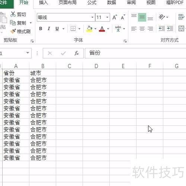This screenshot has height=186, width=186.
Task: Toggle middle vertical alignment
Action: 142,17
